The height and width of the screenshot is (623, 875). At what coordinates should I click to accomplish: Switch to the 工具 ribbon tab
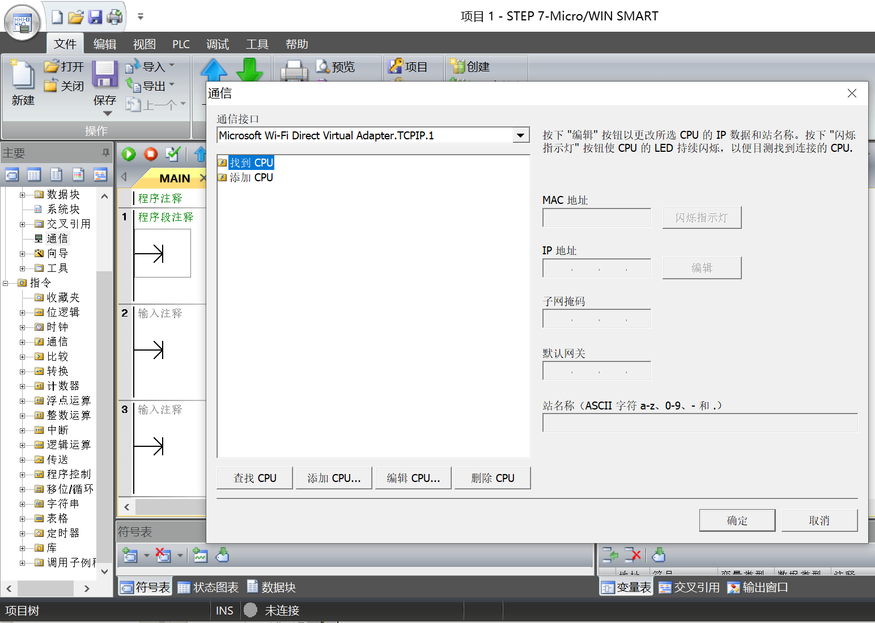257,44
